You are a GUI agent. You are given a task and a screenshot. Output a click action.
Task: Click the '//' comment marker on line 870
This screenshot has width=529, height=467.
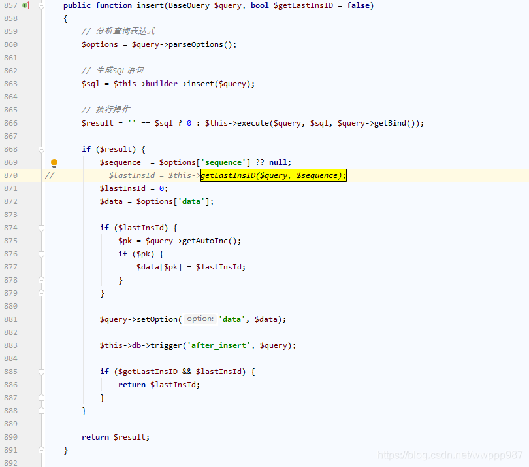[50, 175]
